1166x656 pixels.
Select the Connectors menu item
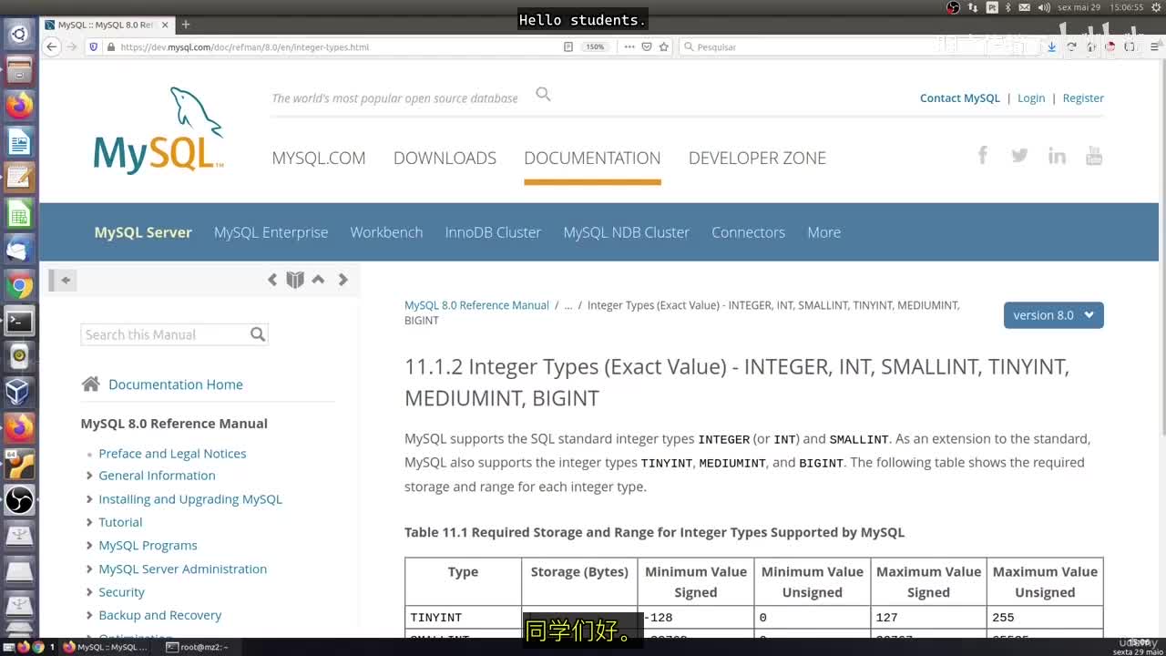pos(748,232)
